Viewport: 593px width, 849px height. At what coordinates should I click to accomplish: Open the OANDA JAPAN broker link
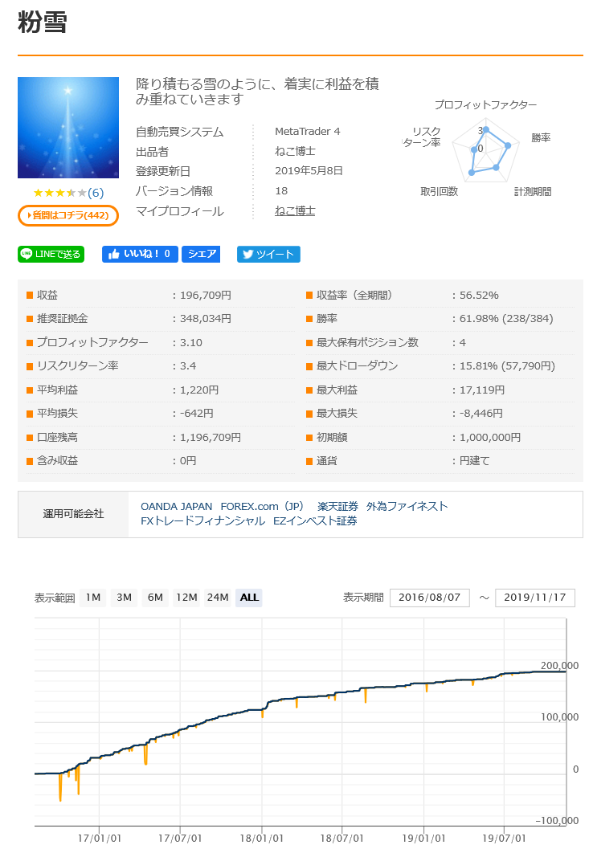[x=177, y=506]
